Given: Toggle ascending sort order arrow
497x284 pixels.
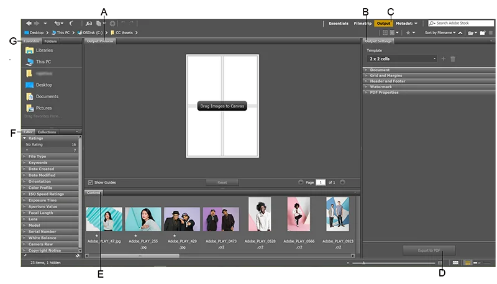Looking at the screenshot, I should (x=460, y=33).
